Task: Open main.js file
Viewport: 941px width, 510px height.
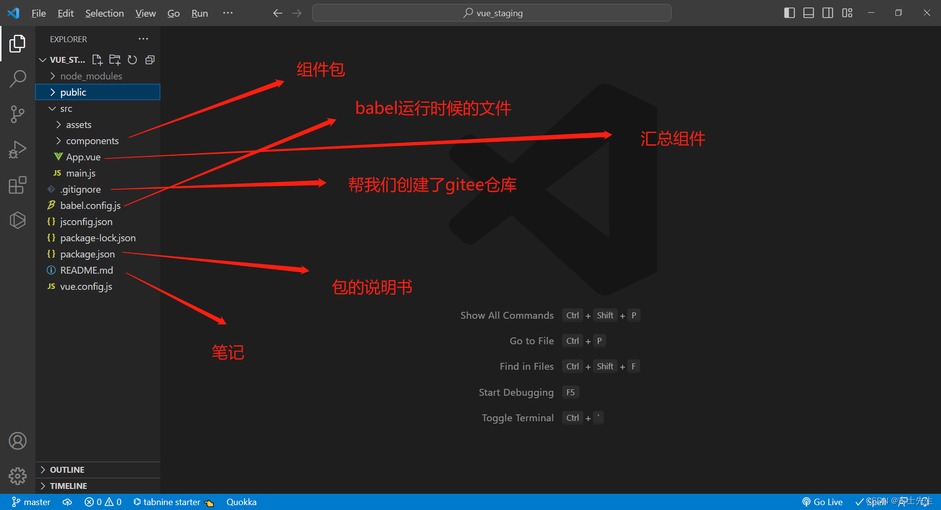Action: 98,173
